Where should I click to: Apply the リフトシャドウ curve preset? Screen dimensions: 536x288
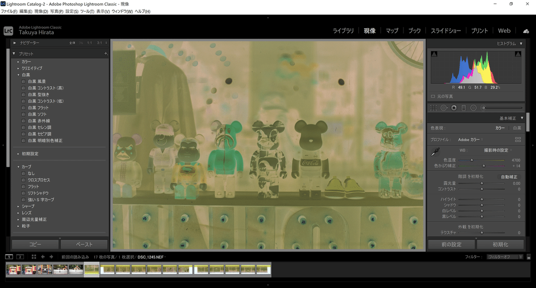[38, 193]
